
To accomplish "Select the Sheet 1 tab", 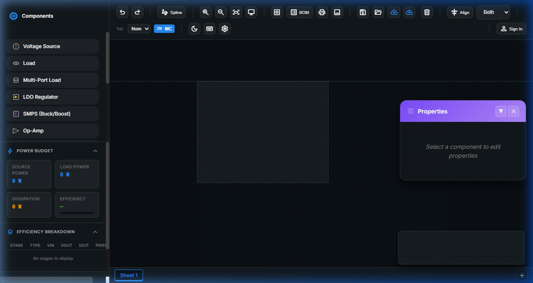I will pyautogui.click(x=129, y=275).
